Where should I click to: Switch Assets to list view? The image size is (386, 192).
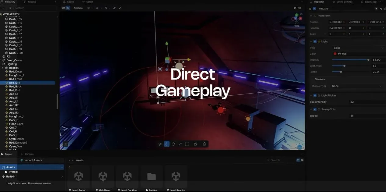pos(302,160)
